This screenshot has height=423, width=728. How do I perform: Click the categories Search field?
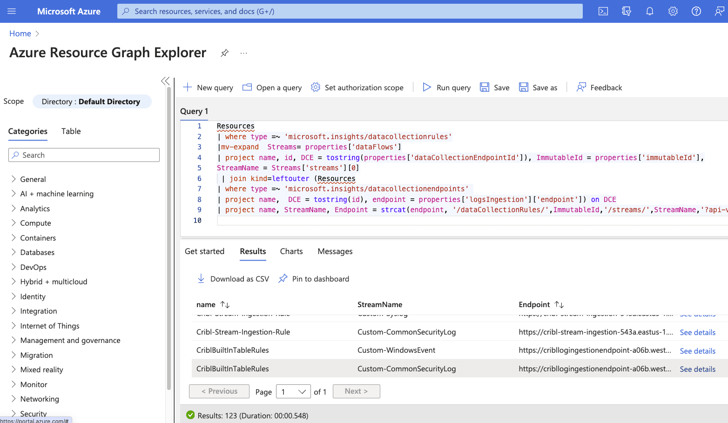click(84, 155)
